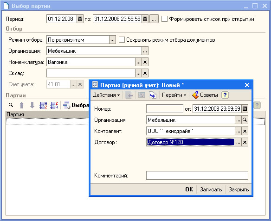Click the Контрагент field ООО Технодрайв
Image resolution: width=271 pixels, height=221 pixels.
190,131
